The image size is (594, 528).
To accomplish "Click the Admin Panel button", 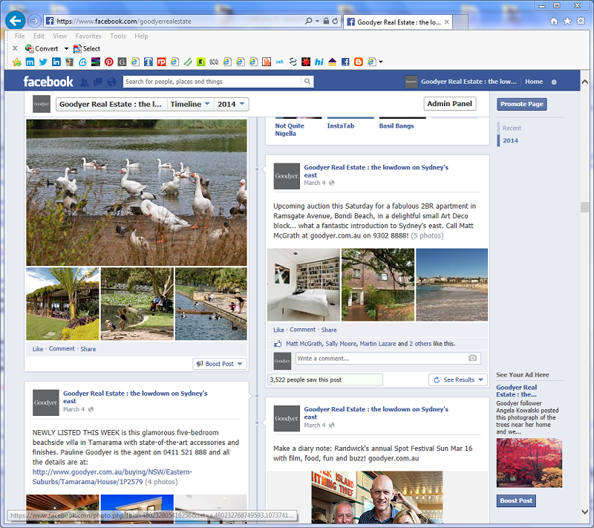I will pyautogui.click(x=450, y=104).
